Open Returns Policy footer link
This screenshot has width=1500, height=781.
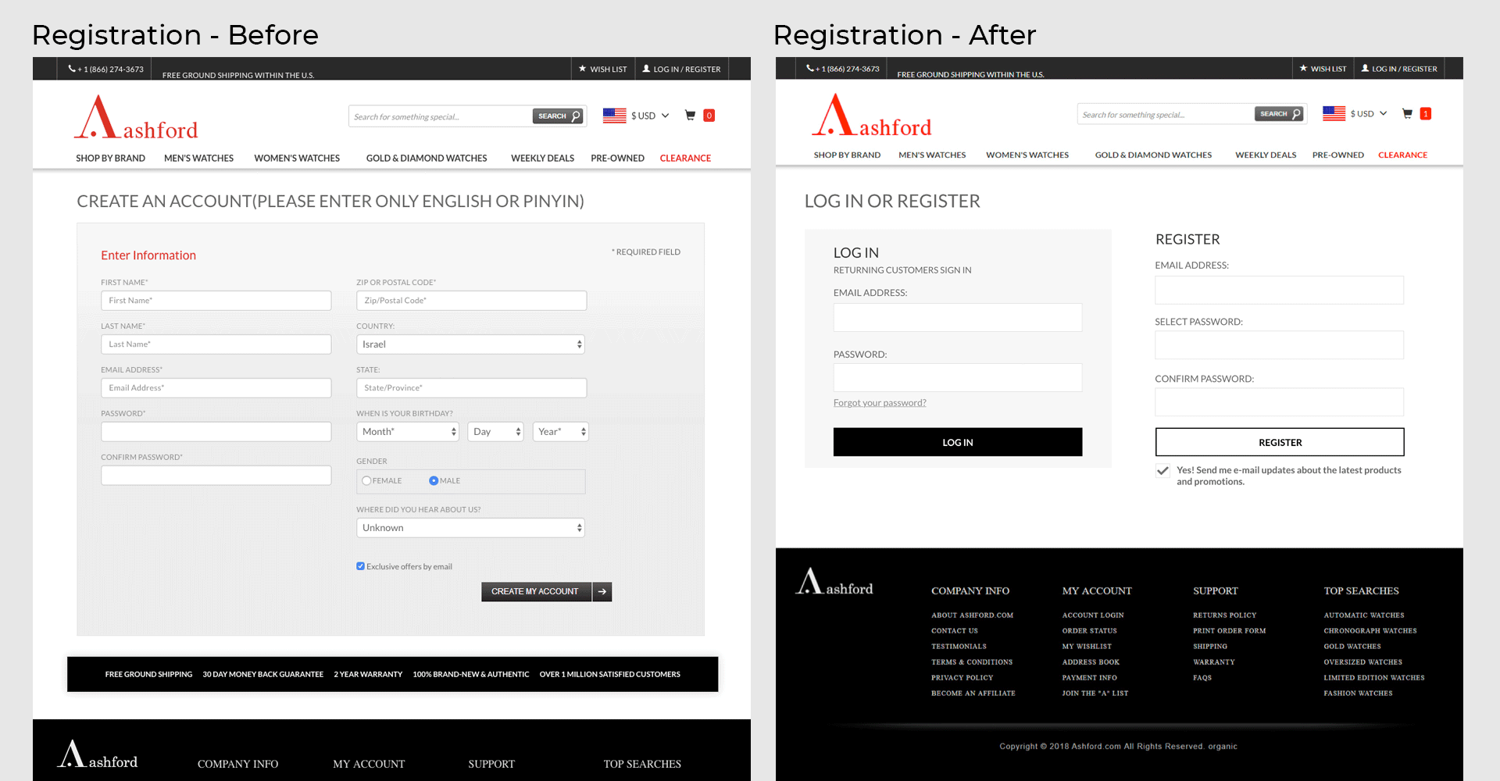tap(1224, 615)
